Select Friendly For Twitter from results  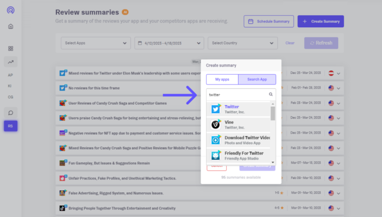[238, 156]
